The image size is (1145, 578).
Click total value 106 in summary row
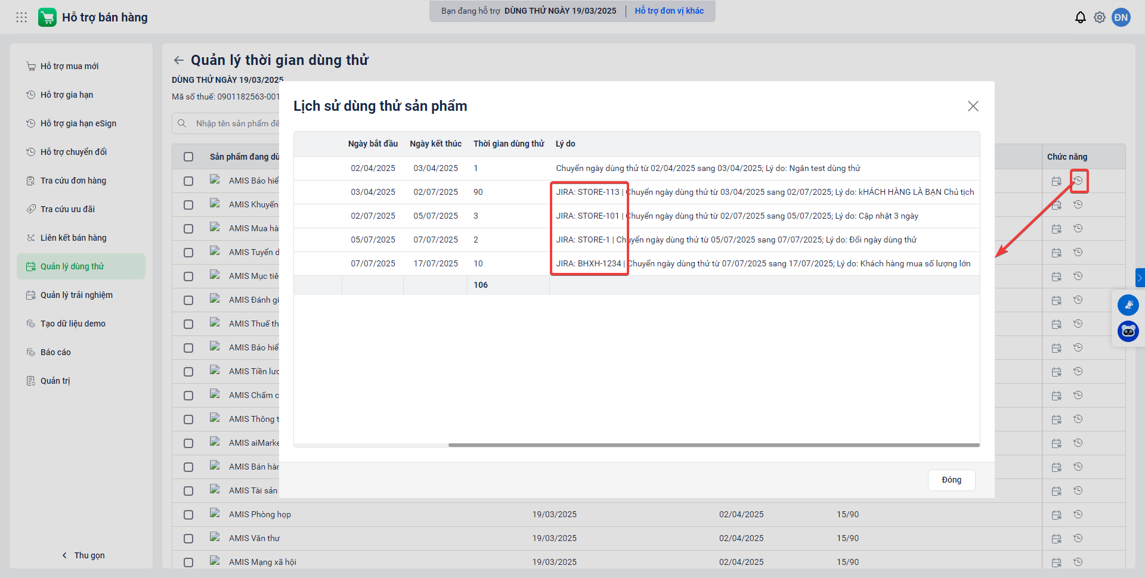click(x=481, y=285)
